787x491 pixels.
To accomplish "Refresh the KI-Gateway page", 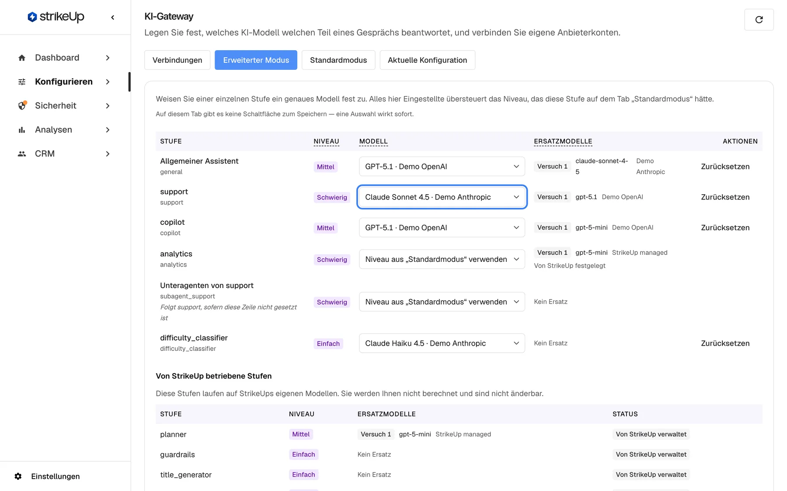I will [x=759, y=20].
